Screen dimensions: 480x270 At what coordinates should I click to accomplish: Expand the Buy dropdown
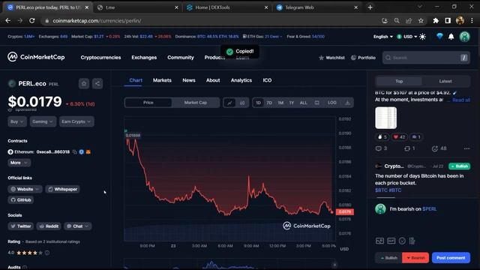(x=17, y=121)
